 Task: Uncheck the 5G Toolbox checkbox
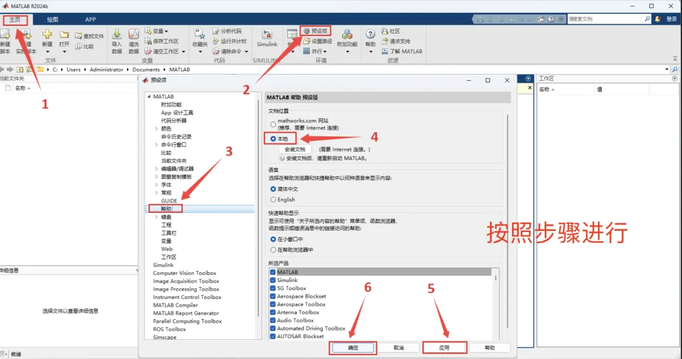point(273,288)
